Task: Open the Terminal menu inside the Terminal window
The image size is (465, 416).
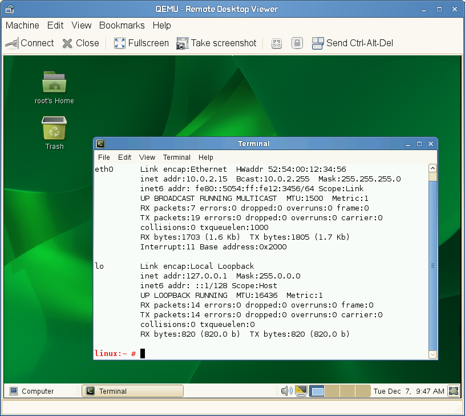Action: tap(176, 157)
